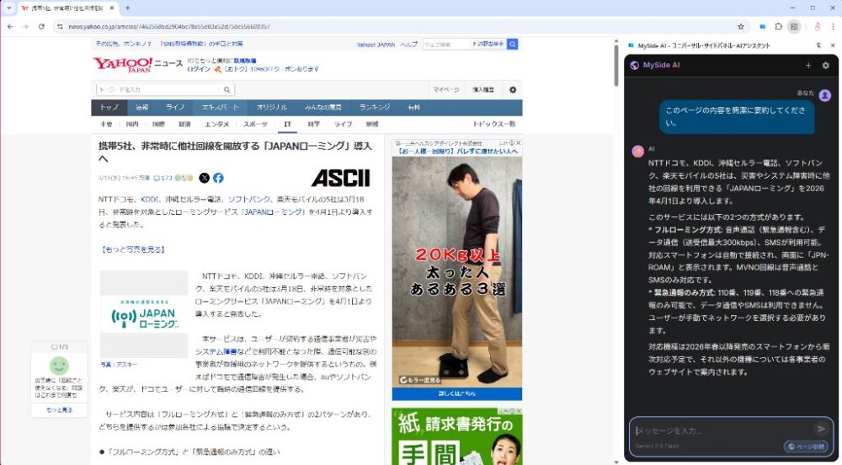Open the JAPAN Roaming article thumbnail image
The height and width of the screenshot is (465, 842).
point(144,313)
